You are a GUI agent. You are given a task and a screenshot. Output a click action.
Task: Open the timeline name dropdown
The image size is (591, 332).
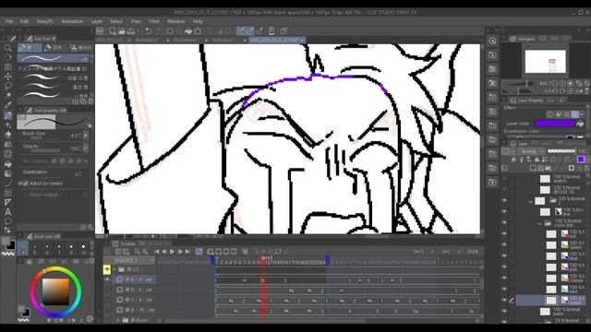(x=151, y=260)
